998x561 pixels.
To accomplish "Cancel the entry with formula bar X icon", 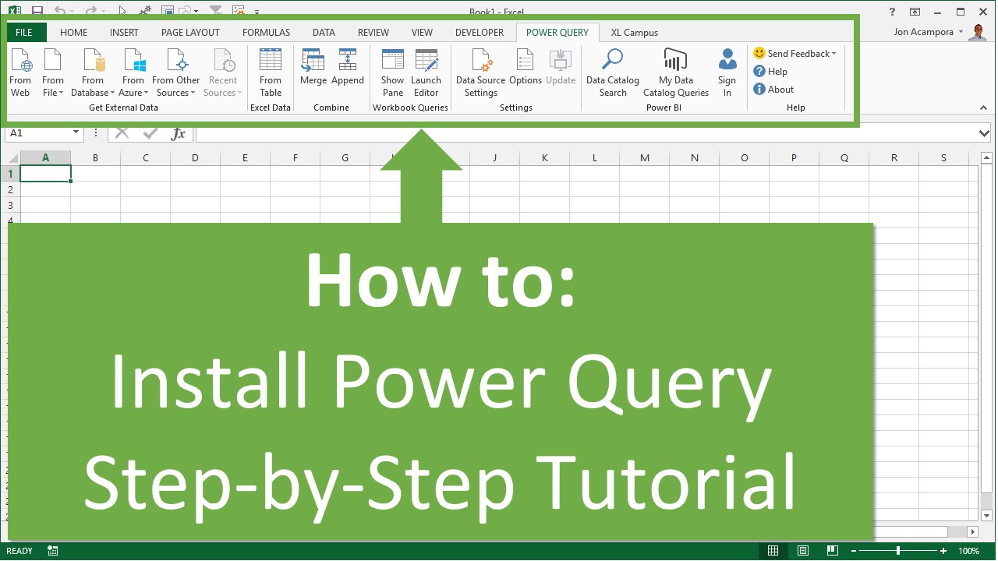I will (122, 133).
